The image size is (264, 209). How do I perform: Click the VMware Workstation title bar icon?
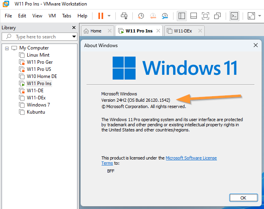point(6,4)
